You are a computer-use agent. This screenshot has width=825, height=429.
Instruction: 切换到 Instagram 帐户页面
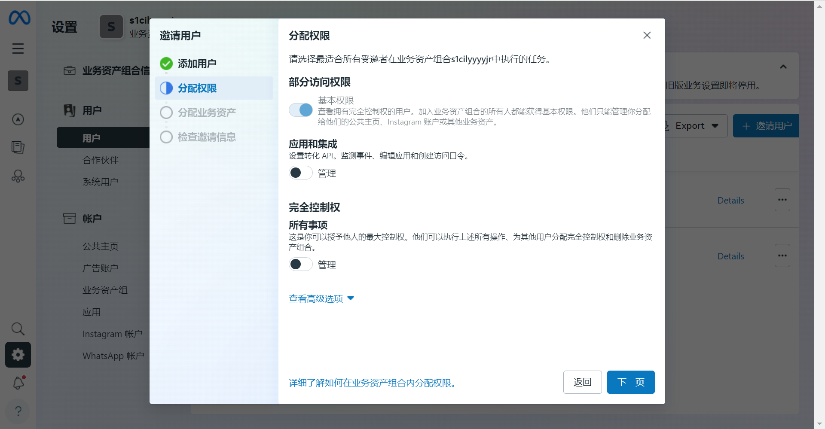click(113, 334)
